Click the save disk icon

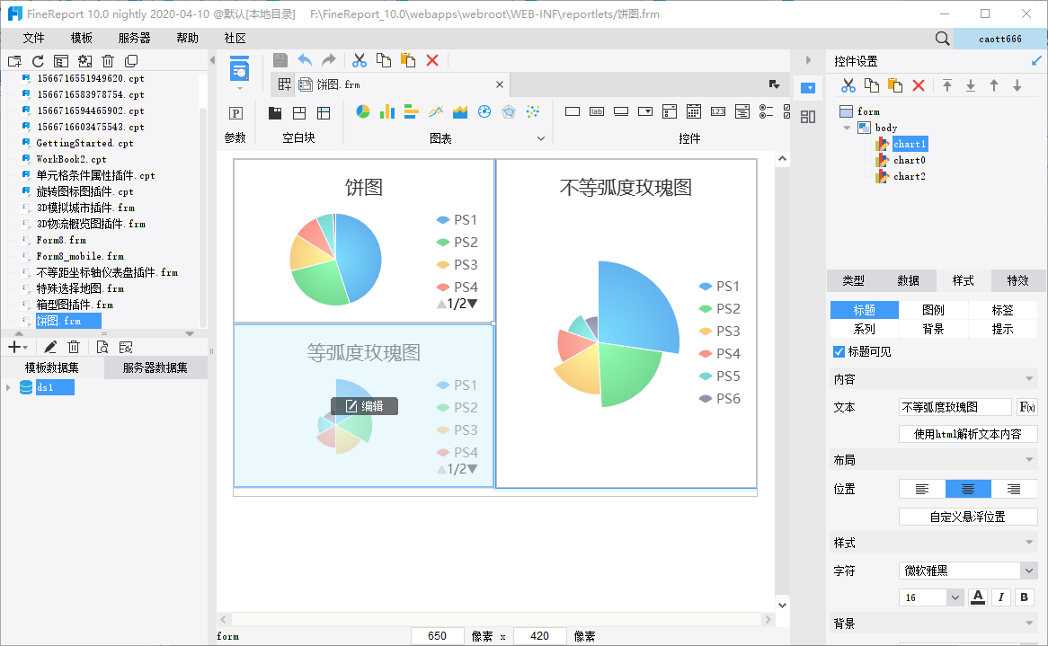tap(280, 60)
